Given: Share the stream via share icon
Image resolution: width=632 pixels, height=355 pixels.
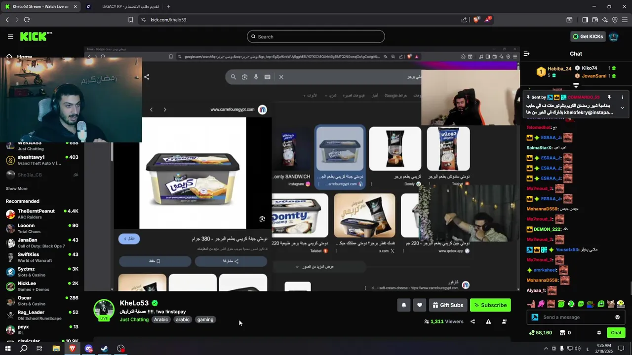Looking at the screenshot, I should click(x=473, y=321).
